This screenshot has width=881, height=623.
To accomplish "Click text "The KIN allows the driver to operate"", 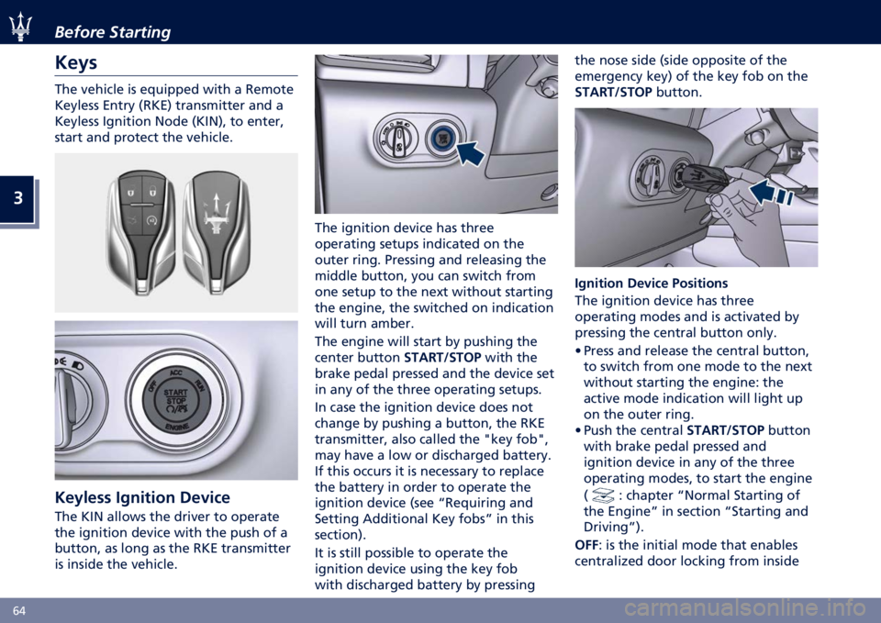I will (x=167, y=517).
